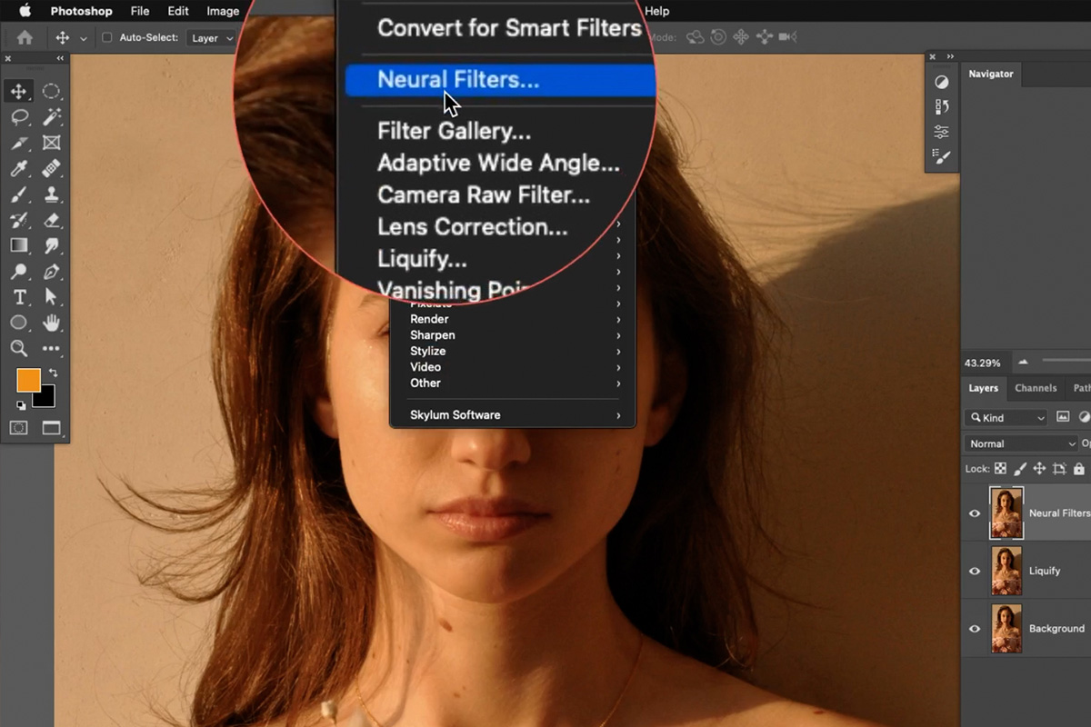1091x727 pixels.
Task: Change screen mode via toolbox bottom icon
Action: (51, 428)
